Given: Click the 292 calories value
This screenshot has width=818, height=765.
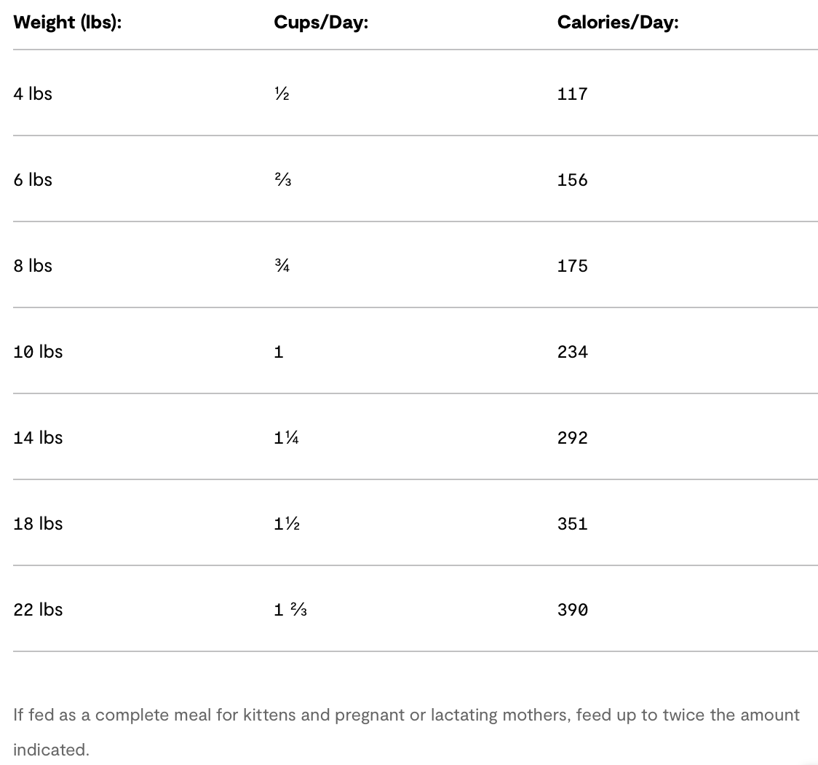Looking at the screenshot, I should coord(572,438).
